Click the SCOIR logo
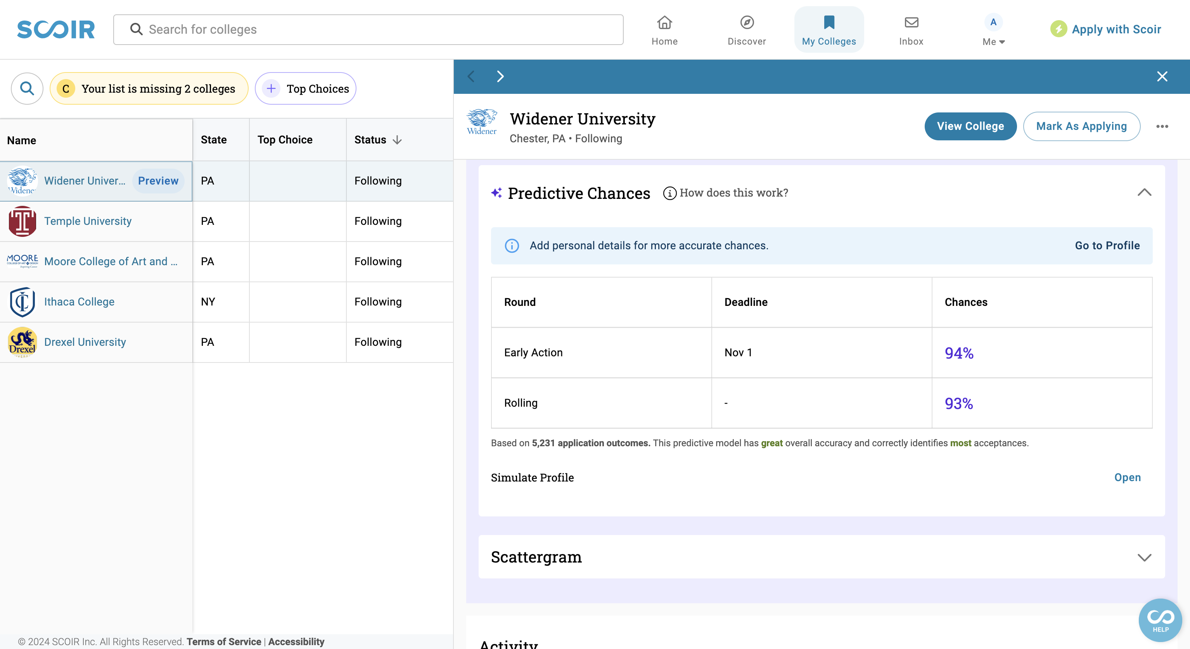The width and height of the screenshot is (1190, 649). pyautogui.click(x=56, y=29)
